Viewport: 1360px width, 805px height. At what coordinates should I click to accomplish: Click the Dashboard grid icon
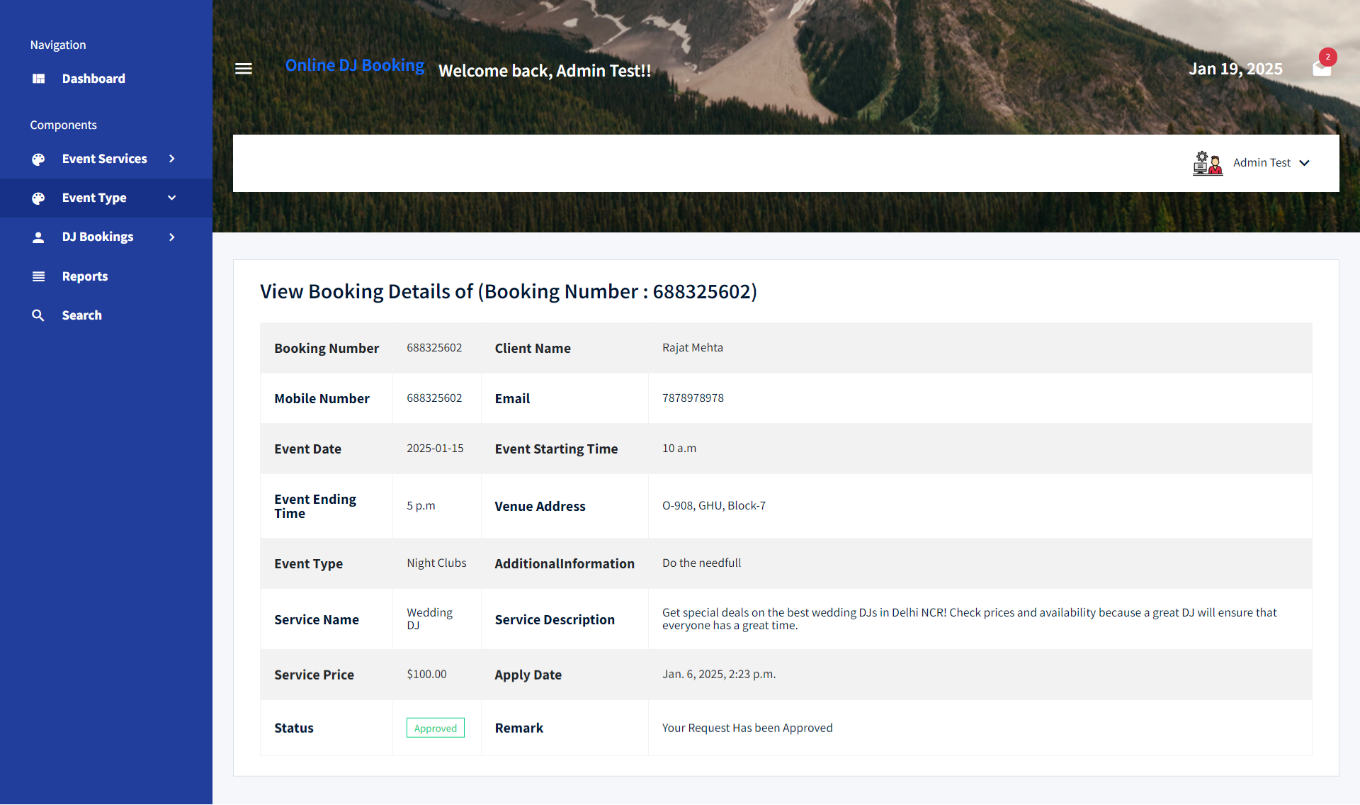pyautogui.click(x=38, y=79)
